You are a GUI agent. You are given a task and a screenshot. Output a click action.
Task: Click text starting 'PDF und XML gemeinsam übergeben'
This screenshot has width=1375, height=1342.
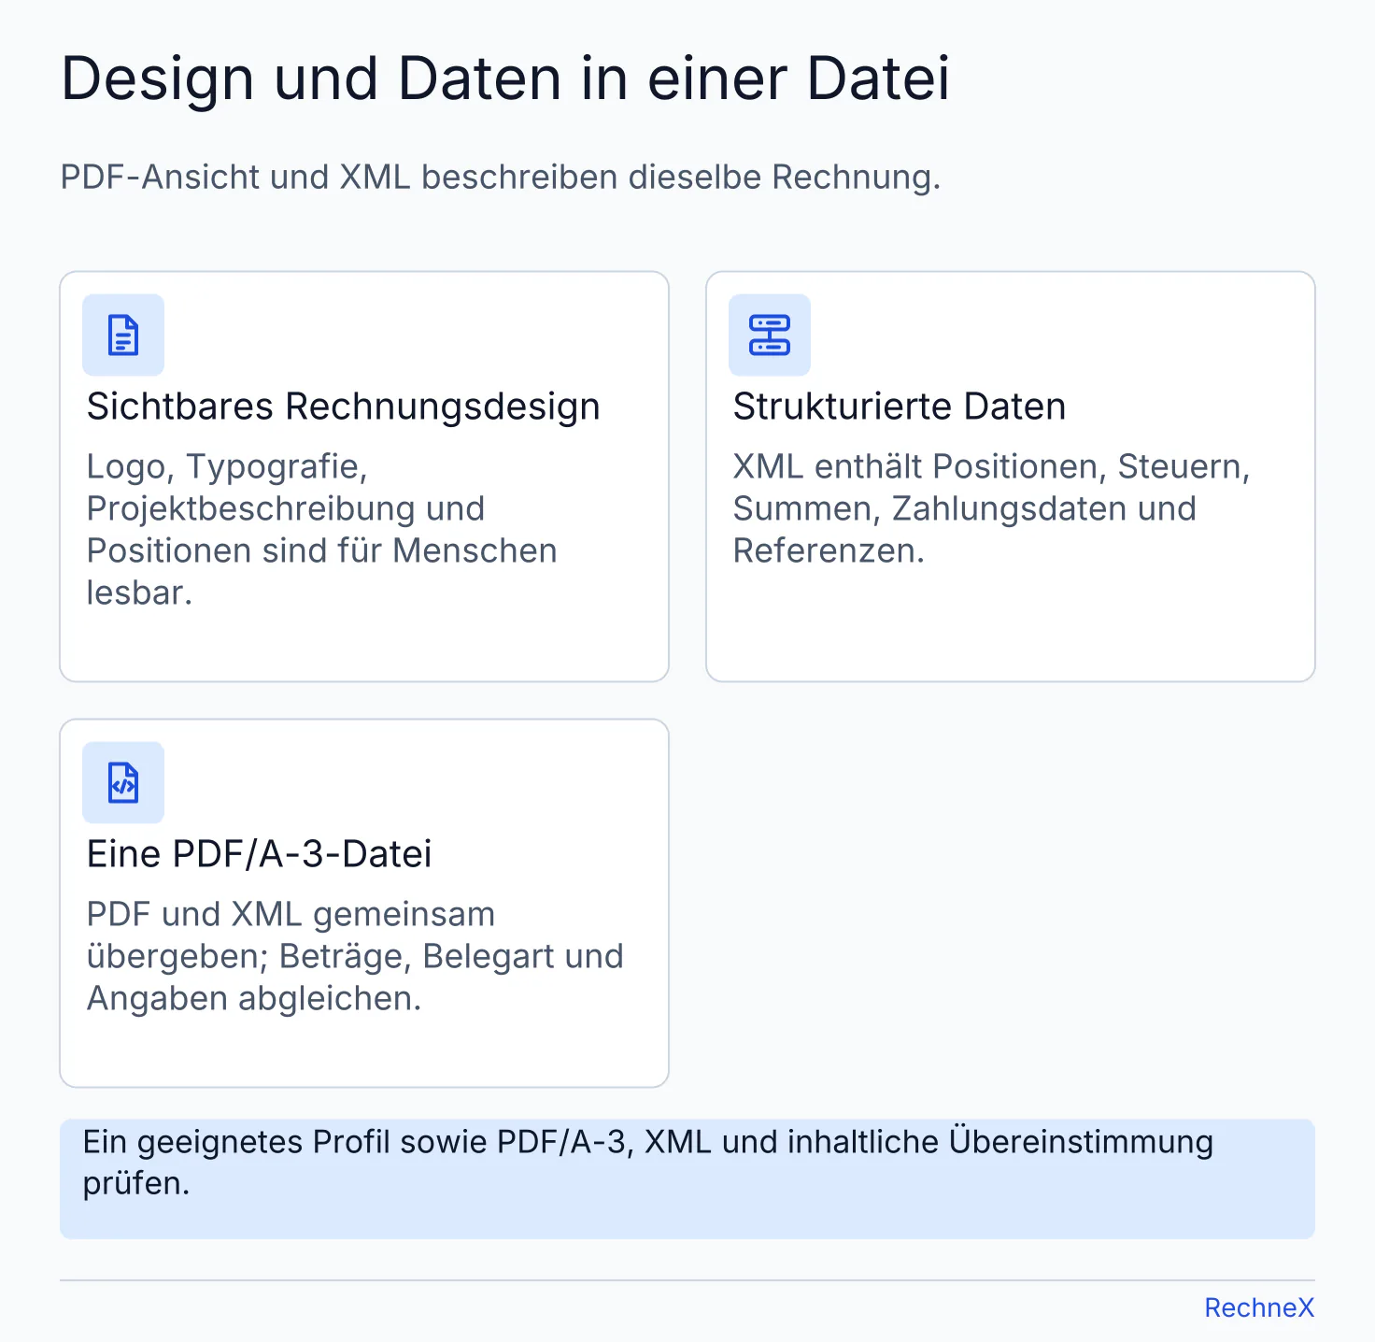coord(355,956)
